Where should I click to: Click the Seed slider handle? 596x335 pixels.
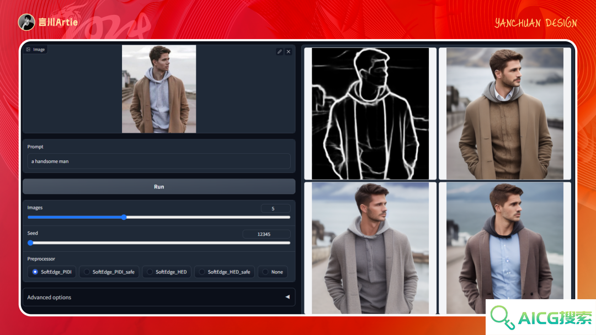pyautogui.click(x=30, y=243)
